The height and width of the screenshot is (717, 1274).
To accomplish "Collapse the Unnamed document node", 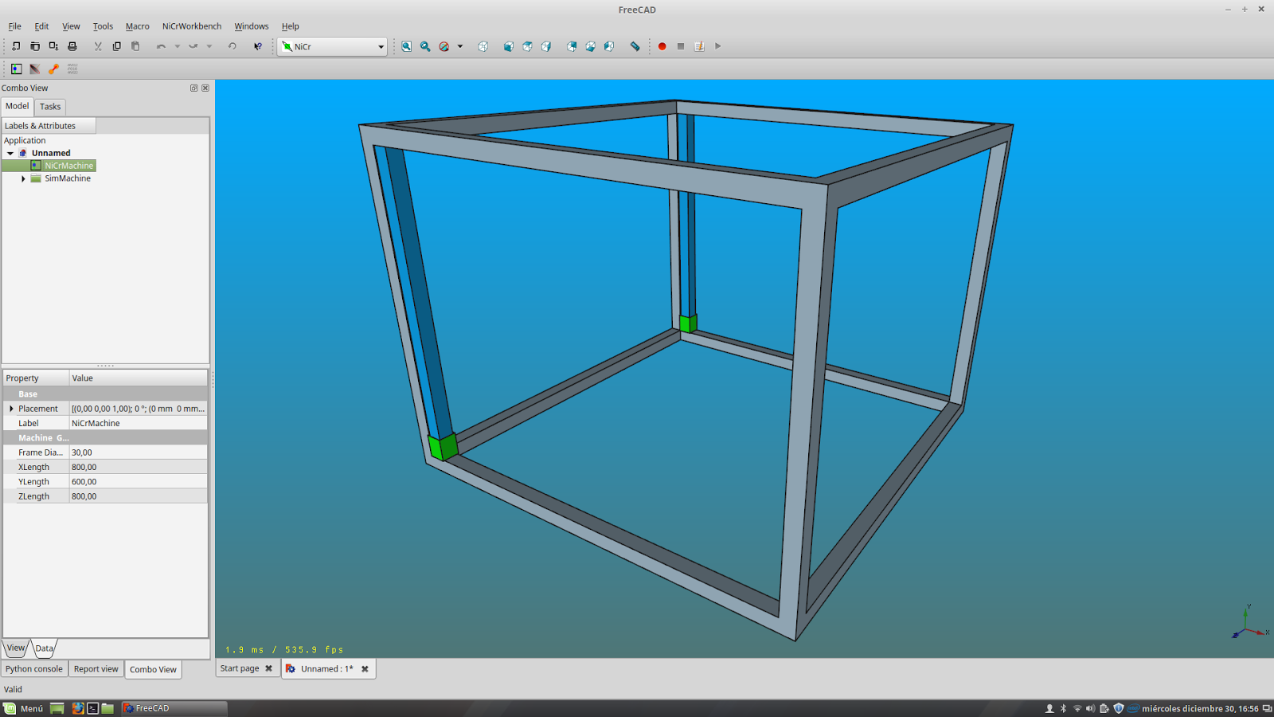I will [9, 153].
